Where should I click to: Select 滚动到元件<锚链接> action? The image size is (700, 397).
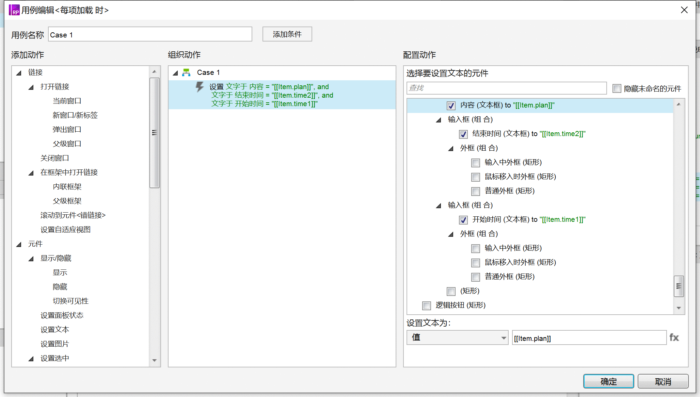(73, 215)
